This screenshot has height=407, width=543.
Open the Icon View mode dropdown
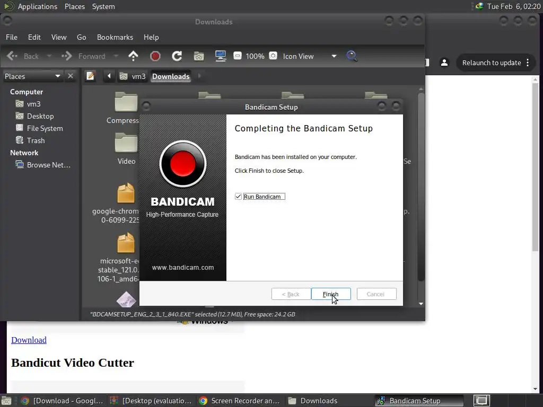tap(310, 56)
